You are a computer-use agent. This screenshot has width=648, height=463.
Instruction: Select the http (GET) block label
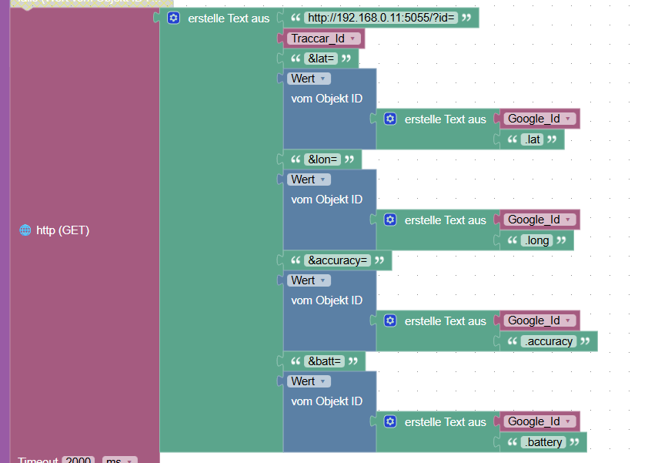[63, 230]
